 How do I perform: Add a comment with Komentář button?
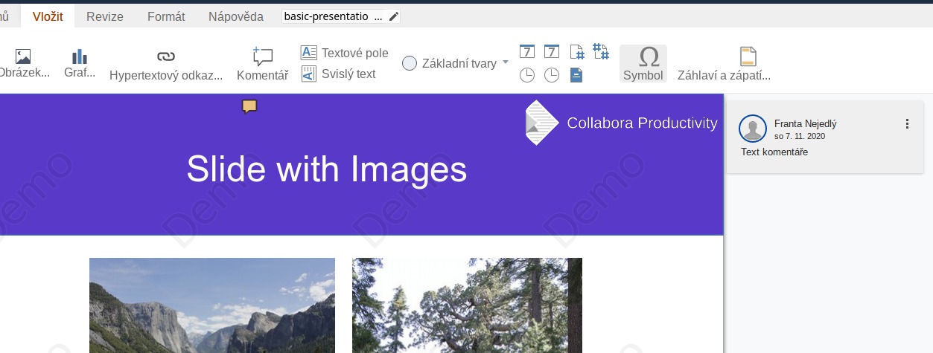(x=262, y=64)
